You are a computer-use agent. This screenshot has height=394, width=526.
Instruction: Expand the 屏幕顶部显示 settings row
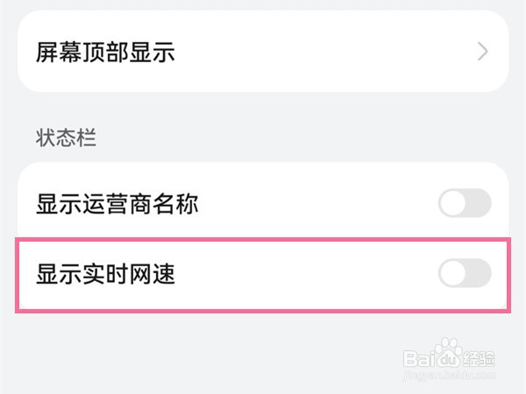263,52
